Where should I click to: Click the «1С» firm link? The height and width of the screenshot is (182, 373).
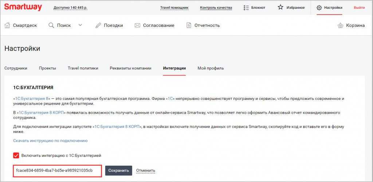(170, 98)
